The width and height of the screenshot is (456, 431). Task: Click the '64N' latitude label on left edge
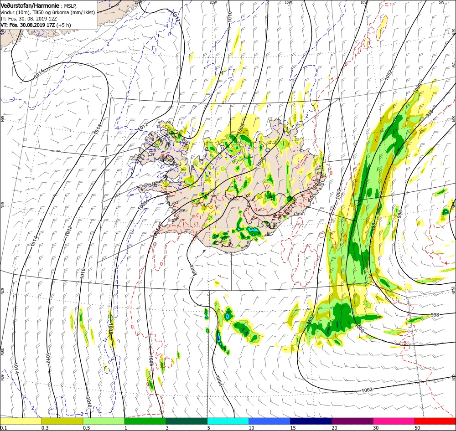pos(2,205)
